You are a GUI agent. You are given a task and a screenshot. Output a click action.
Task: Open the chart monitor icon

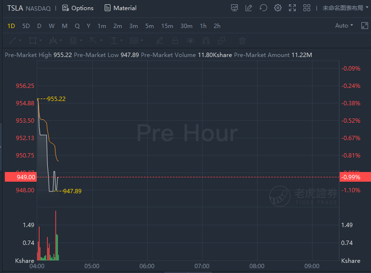pyautogui.click(x=234, y=8)
